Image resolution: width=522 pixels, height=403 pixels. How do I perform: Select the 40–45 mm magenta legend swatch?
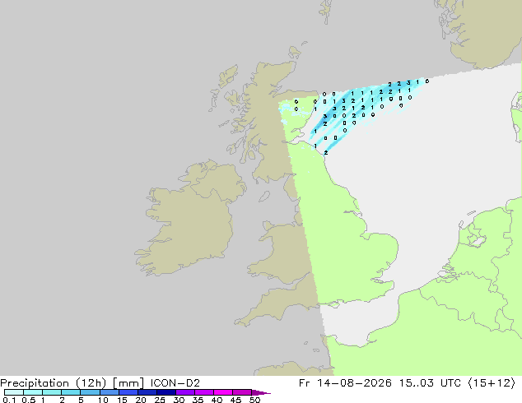223,392
